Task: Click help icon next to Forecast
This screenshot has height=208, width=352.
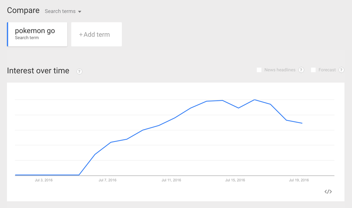Action: tap(341, 70)
